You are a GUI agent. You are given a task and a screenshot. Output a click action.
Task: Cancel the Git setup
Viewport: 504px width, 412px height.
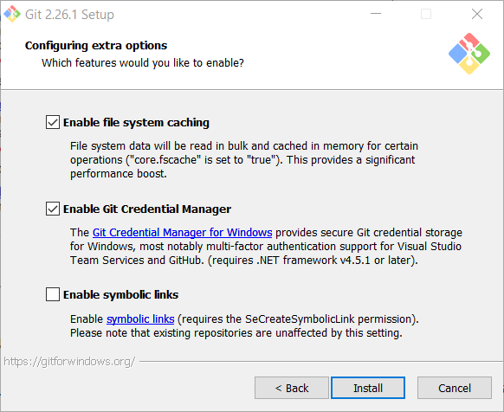pyautogui.click(x=455, y=388)
